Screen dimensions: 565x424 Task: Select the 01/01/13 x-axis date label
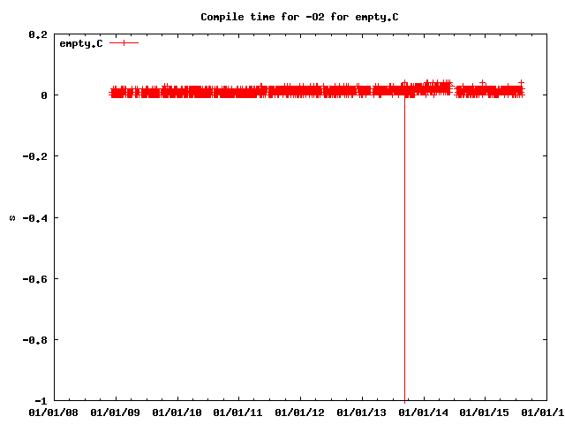pos(363,412)
